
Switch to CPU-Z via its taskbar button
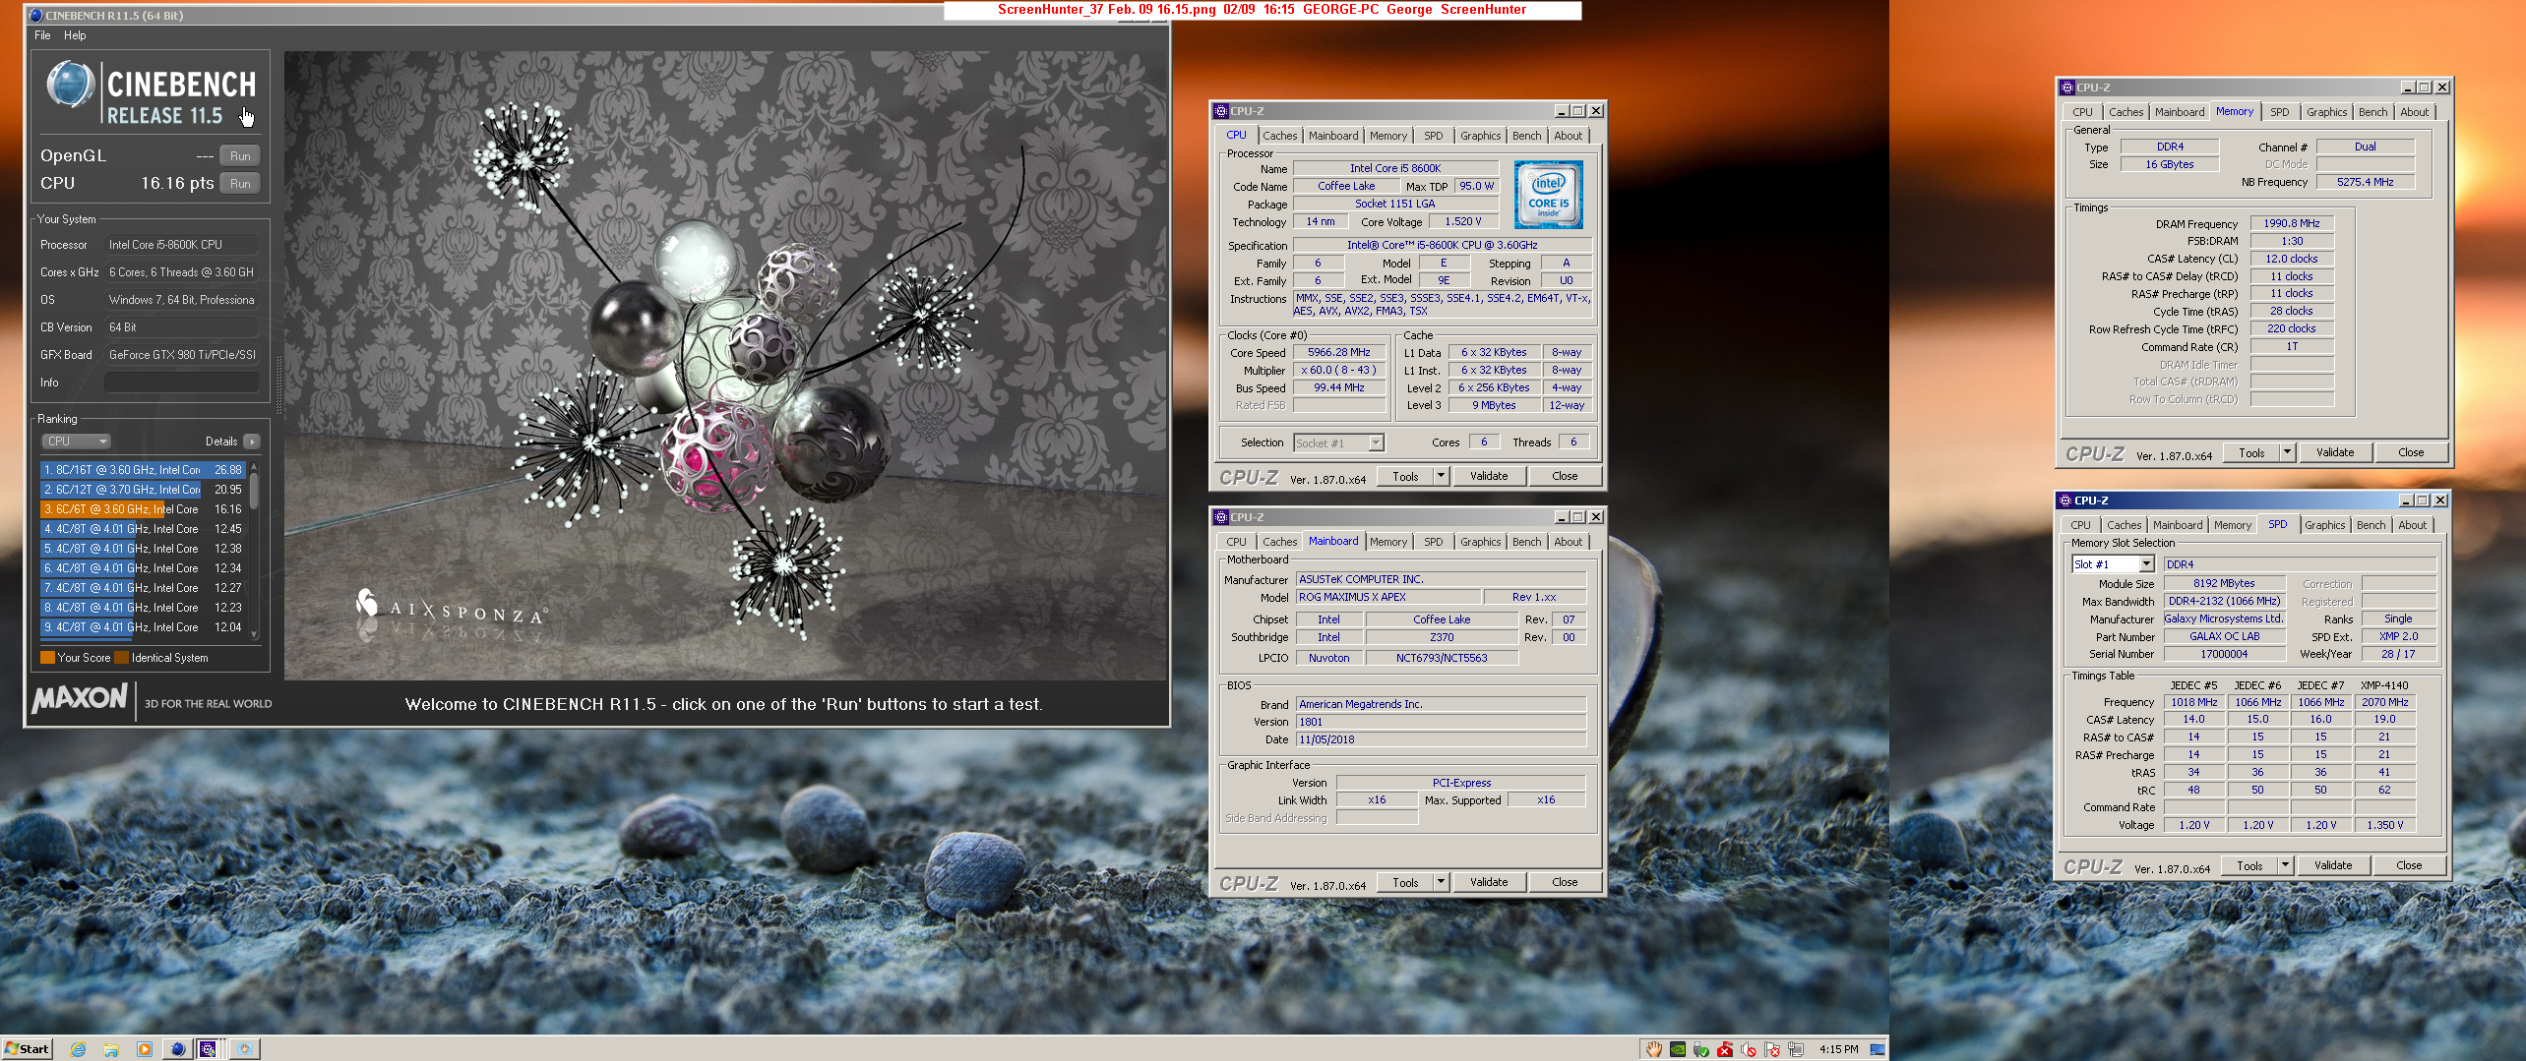pyautogui.click(x=209, y=1049)
